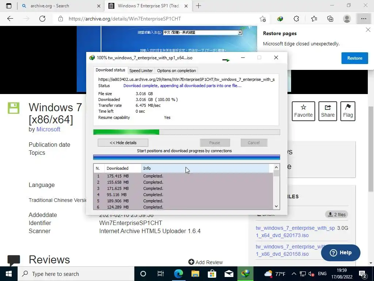Click the address bar URL field
Image resolution: width=374 pixels, height=281 pixels.
pos(162,19)
